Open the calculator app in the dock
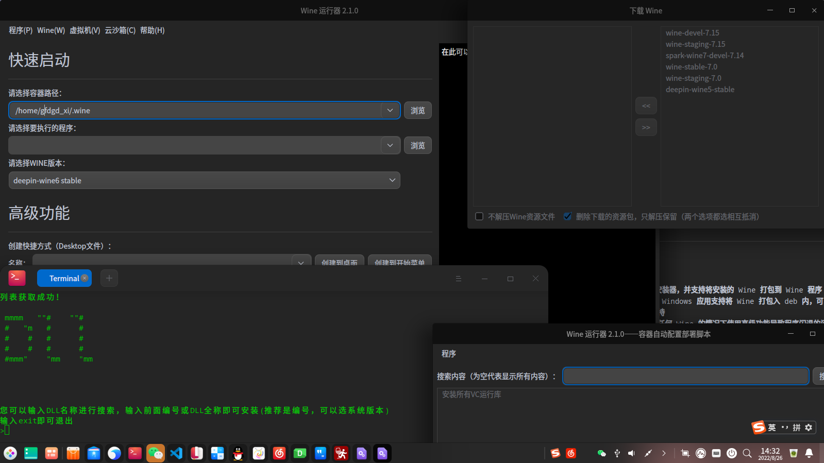The height and width of the screenshot is (463, 824). click(217, 453)
